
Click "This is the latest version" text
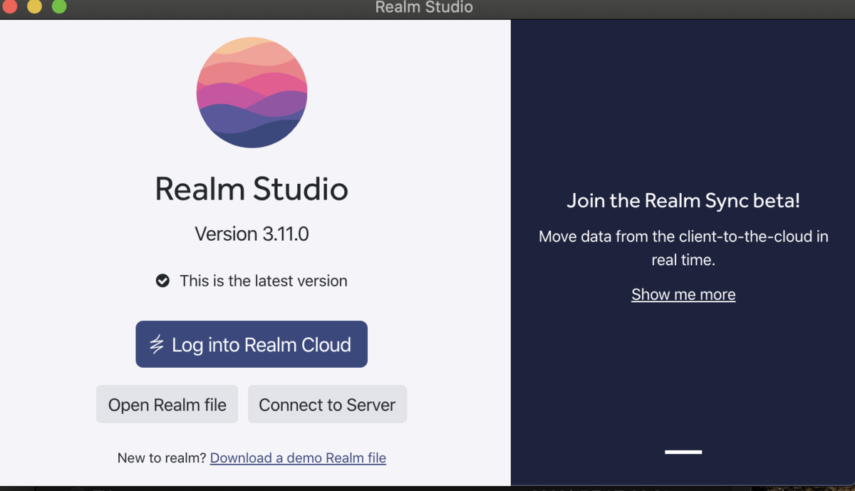(264, 281)
